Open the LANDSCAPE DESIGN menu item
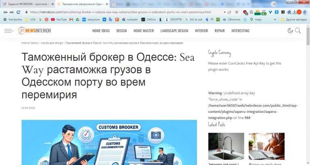The width and height of the screenshot is (310, 165). click(174, 31)
